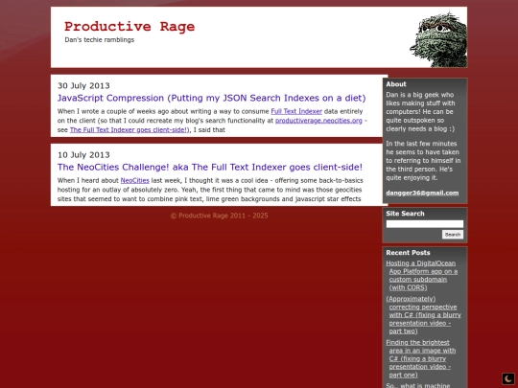Click Dan's techie ramblings tagline
518x388 pixels.
tap(100, 40)
